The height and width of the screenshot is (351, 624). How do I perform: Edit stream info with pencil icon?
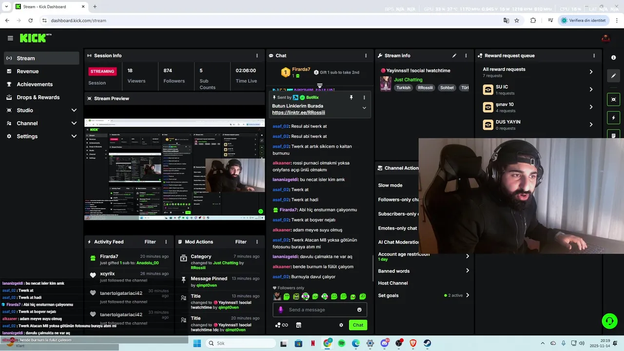point(454,56)
